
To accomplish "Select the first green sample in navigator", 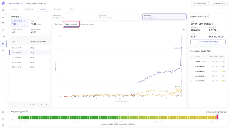I will (x=19, y=117).
